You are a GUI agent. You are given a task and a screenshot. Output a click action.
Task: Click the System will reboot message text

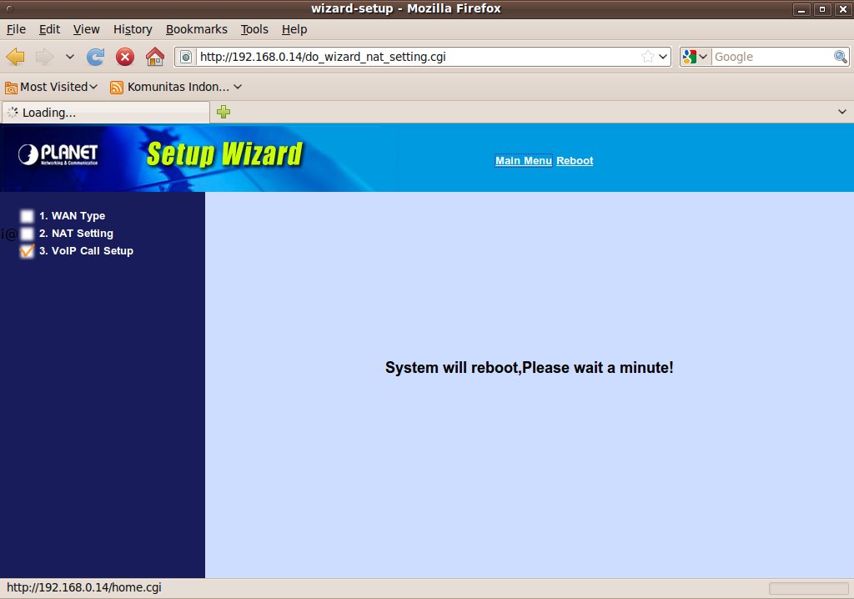click(530, 367)
